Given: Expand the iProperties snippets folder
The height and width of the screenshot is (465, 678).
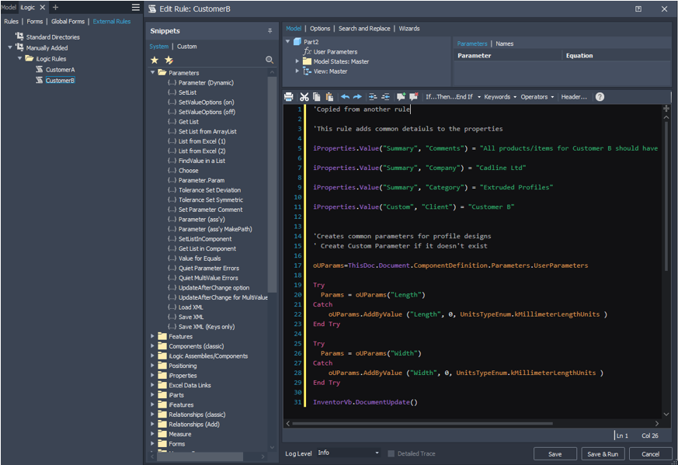Looking at the screenshot, I should pos(153,376).
